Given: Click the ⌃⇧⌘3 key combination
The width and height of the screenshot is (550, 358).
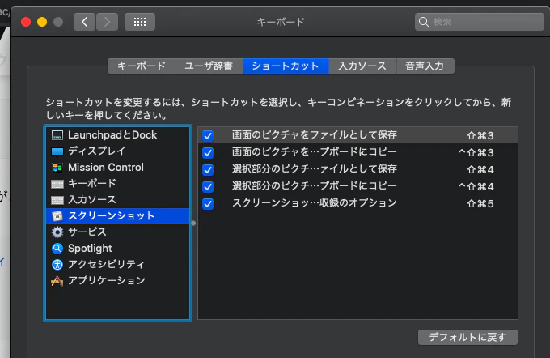Looking at the screenshot, I should [x=476, y=153].
